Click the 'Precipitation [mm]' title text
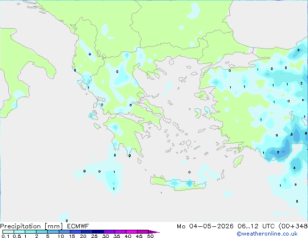 click(x=32, y=226)
